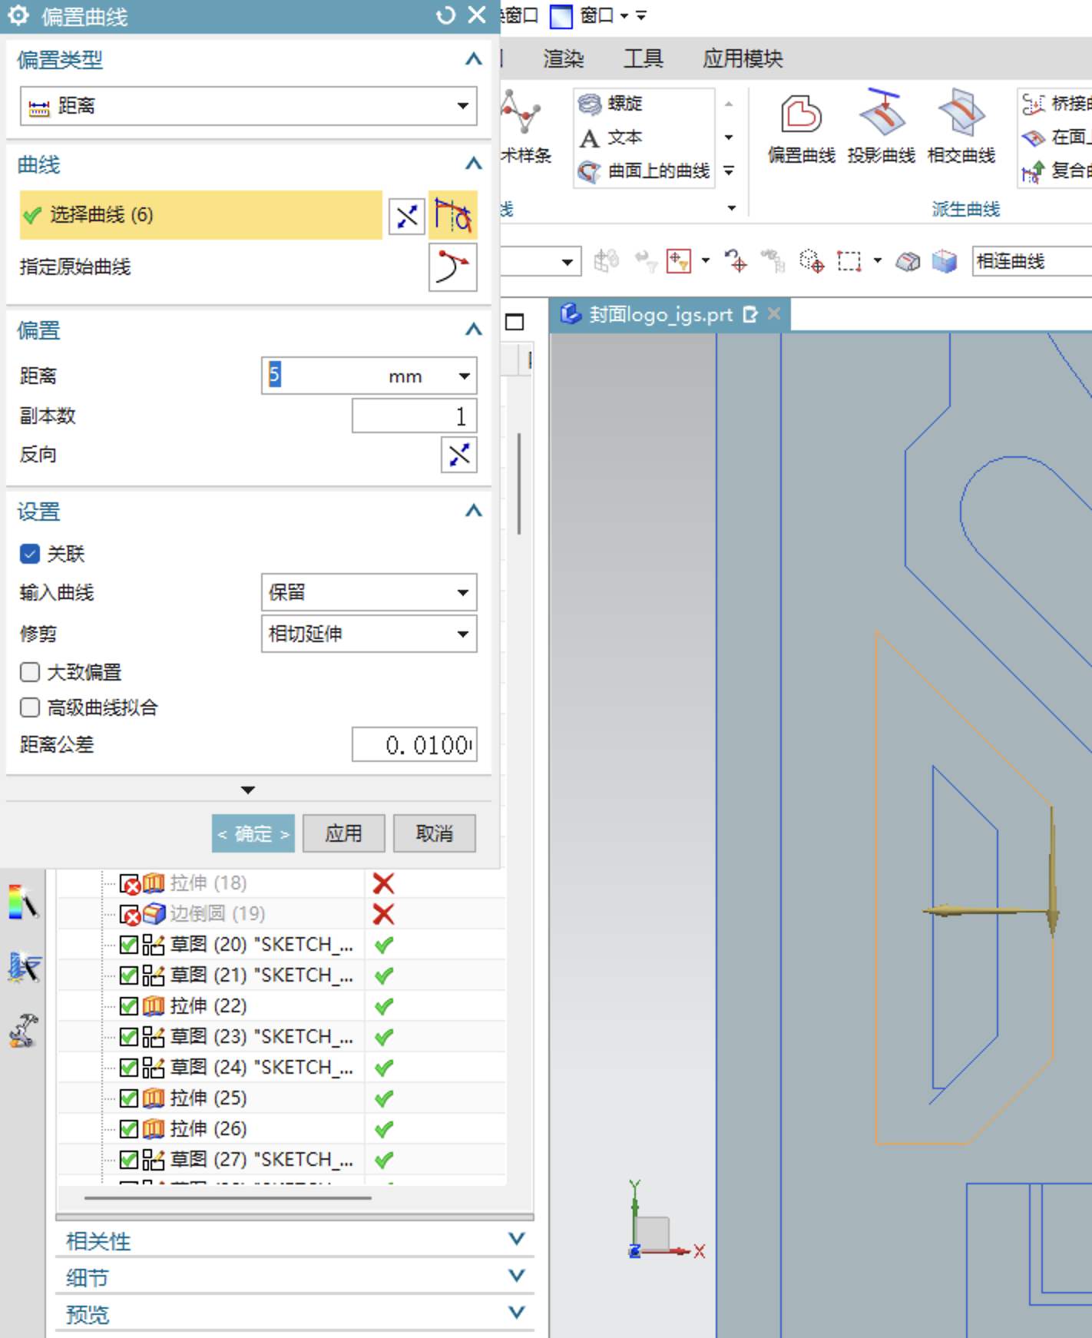Click the 取消 cancel button
This screenshot has height=1338, width=1092.
pyautogui.click(x=434, y=833)
